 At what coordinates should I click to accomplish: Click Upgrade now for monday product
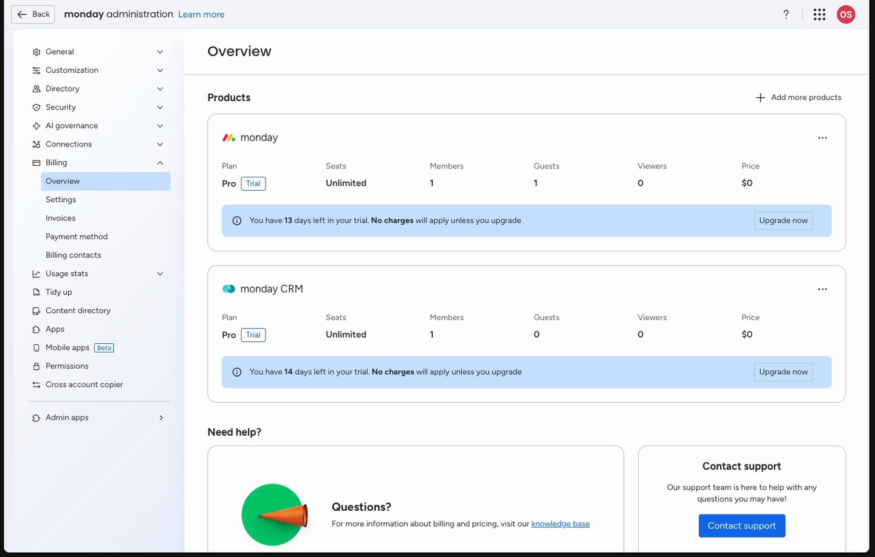click(x=783, y=221)
